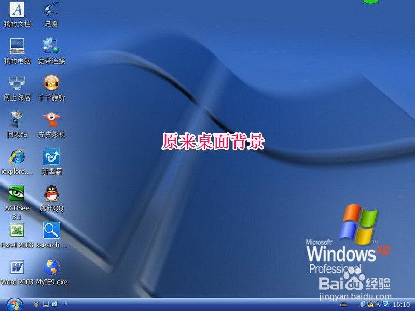Click the browser quick launch icon
Image resolution: width=415 pixels, height=311 pixels.
point(55,304)
